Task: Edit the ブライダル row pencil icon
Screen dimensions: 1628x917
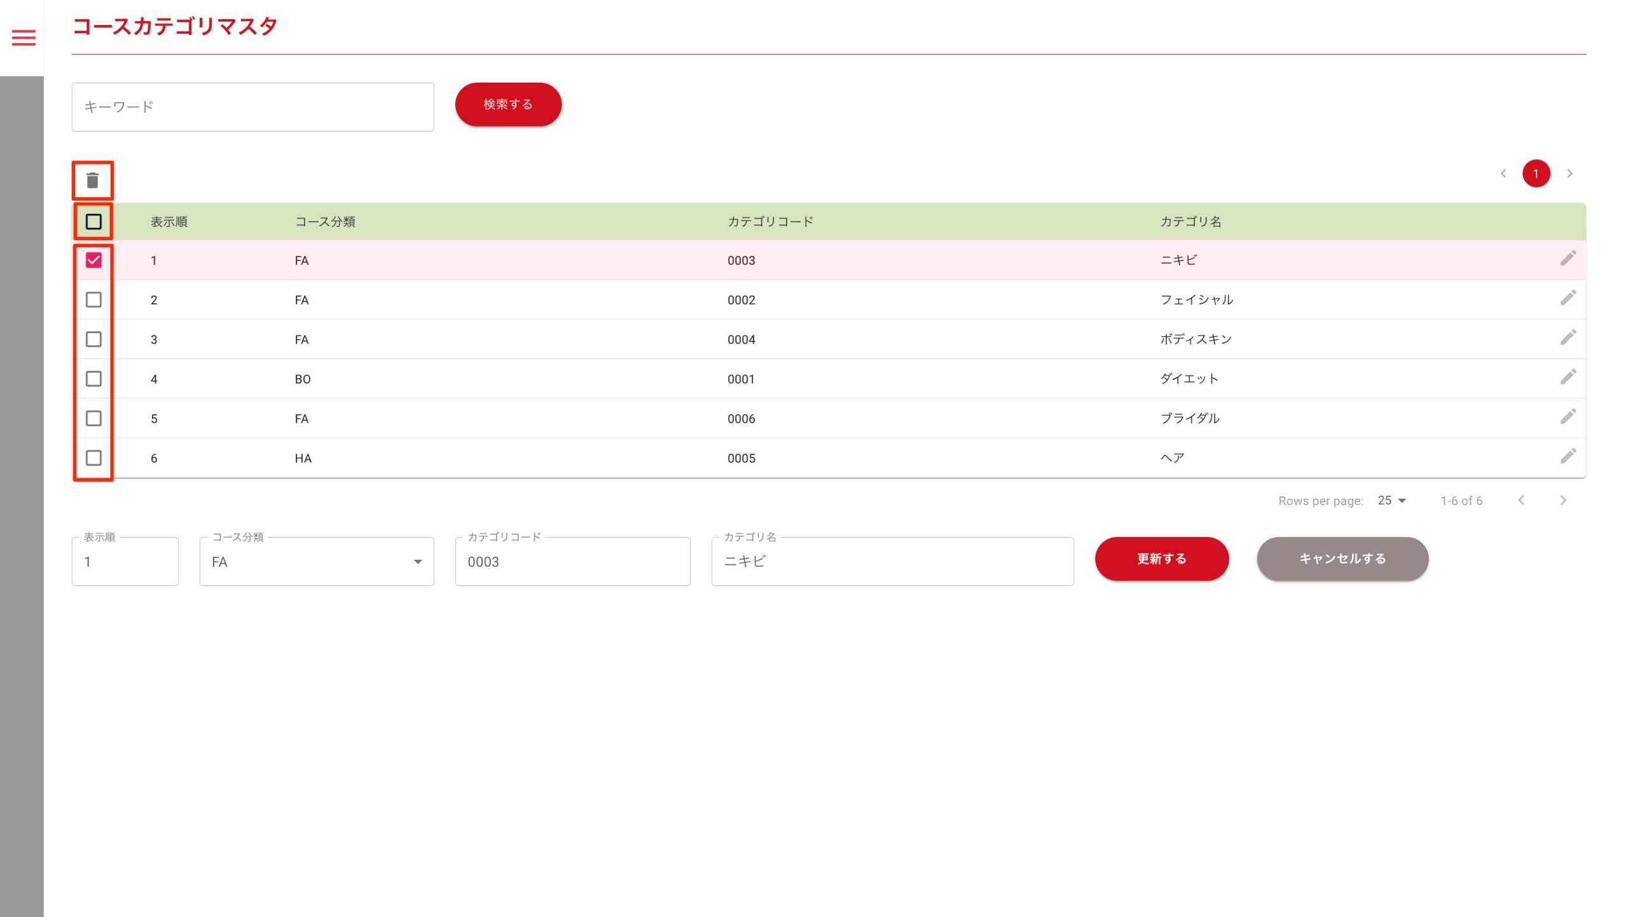Action: [1568, 416]
